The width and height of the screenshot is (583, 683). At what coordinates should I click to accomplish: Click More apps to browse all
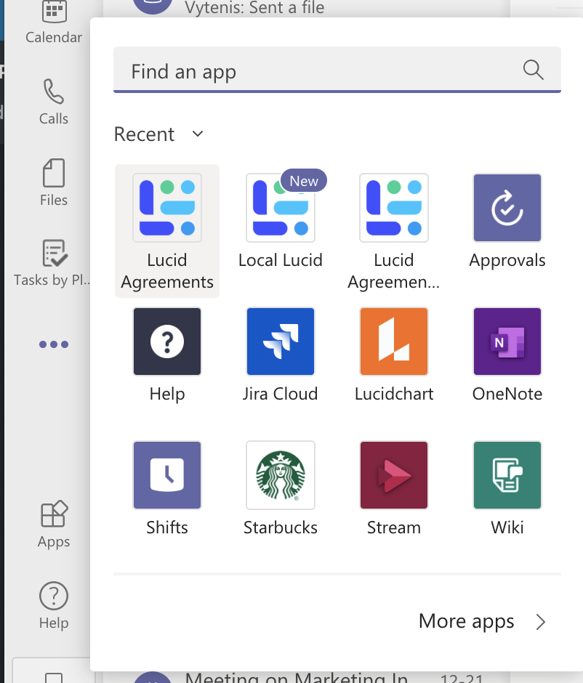483,621
